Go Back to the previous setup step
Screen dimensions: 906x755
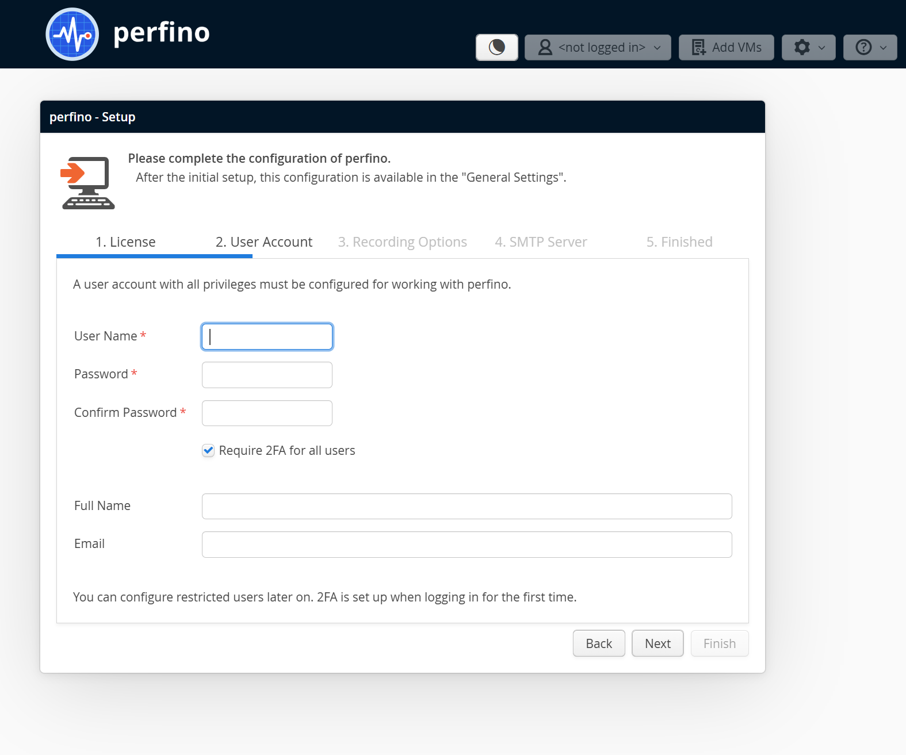click(x=599, y=643)
